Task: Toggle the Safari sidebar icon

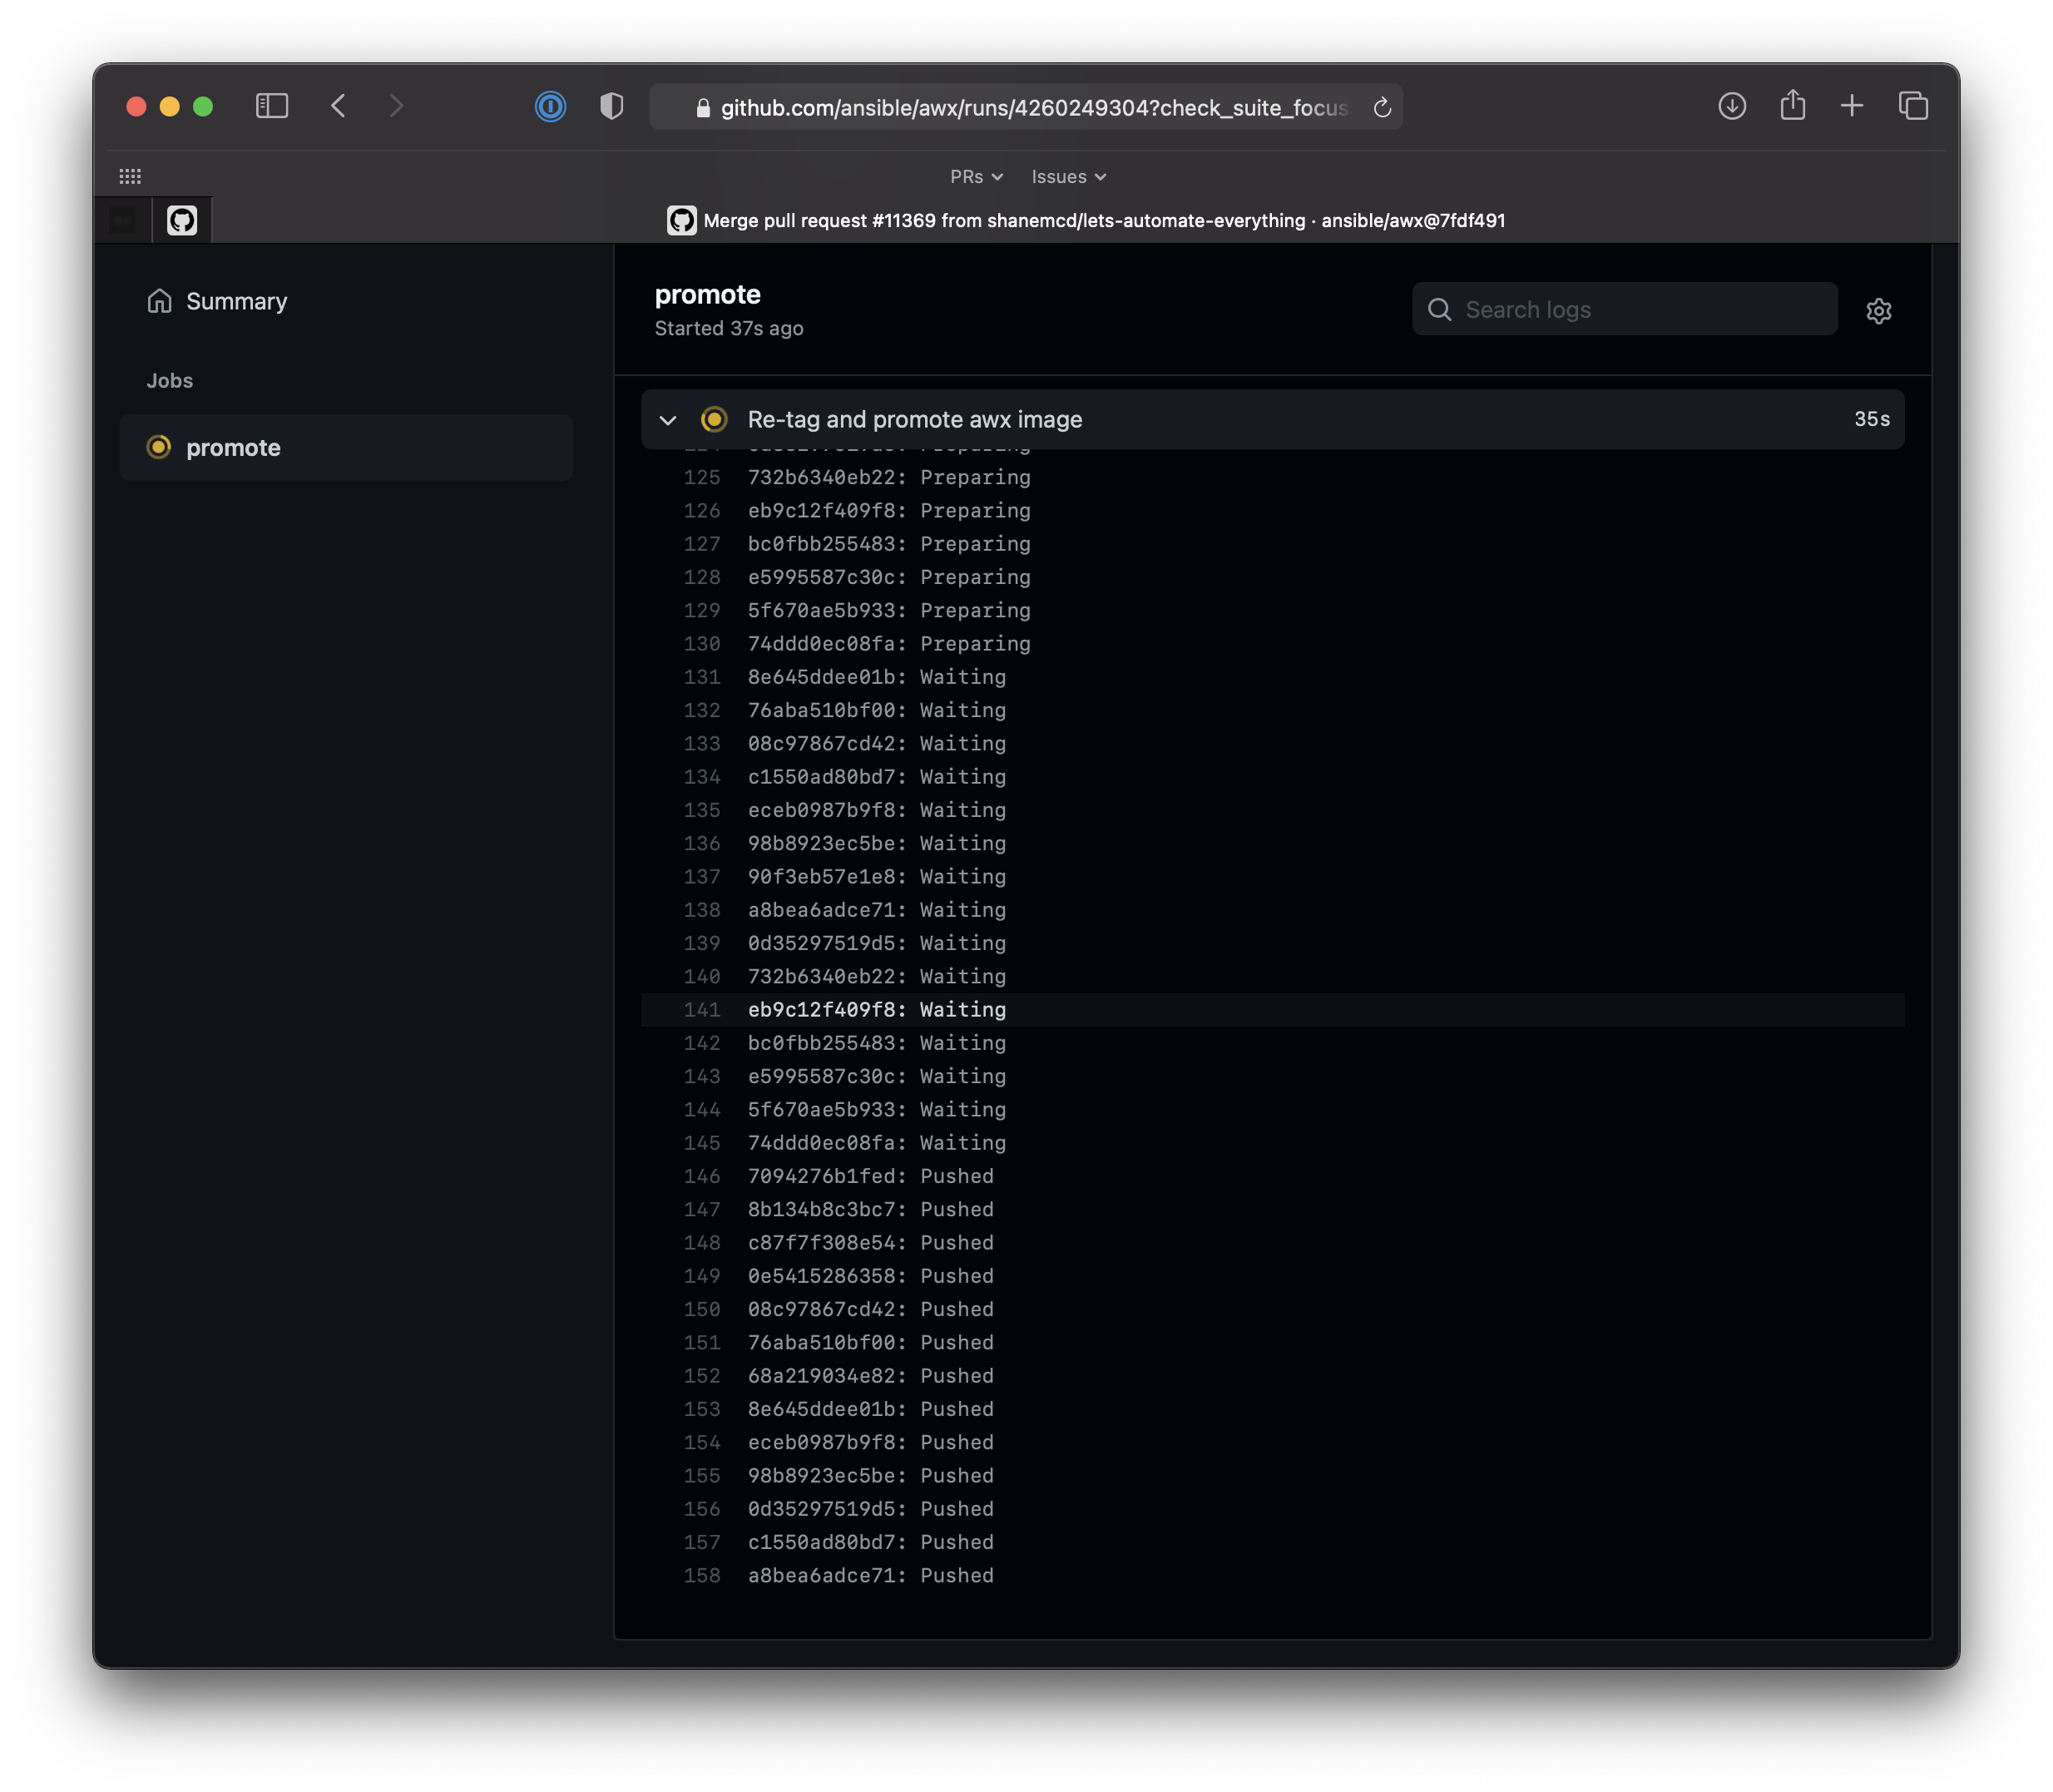Action: pos(272,106)
